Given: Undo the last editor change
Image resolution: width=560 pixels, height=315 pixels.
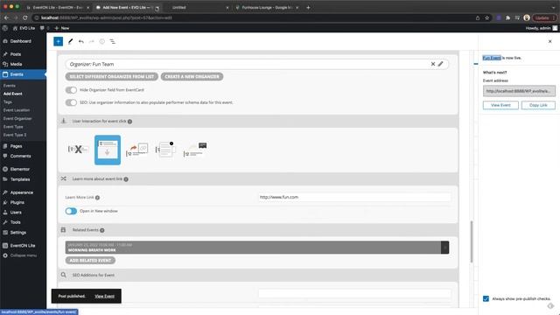Looking at the screenshot, I should [81, 41].
